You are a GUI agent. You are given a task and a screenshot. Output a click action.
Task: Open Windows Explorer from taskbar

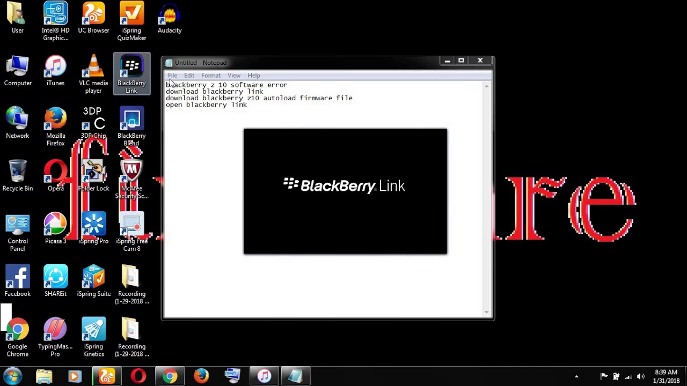coord(44,376)
